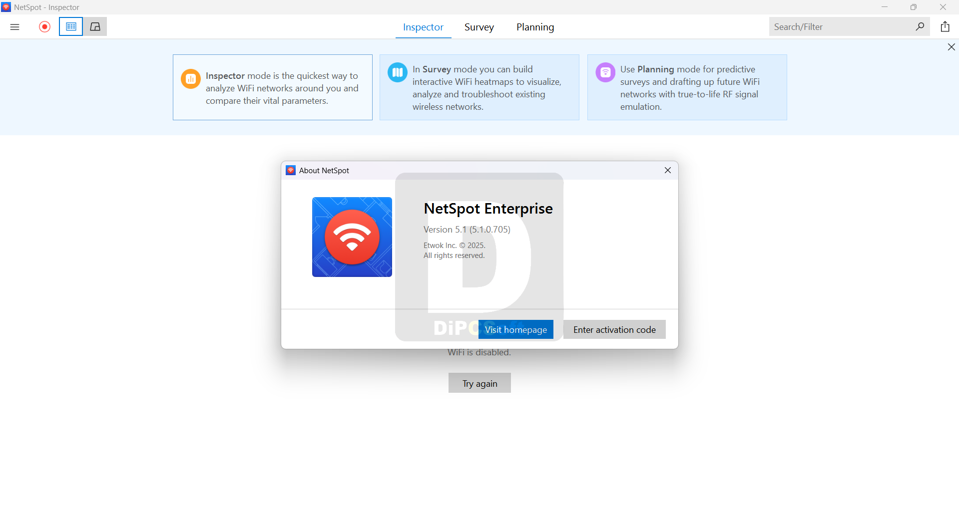Image resolution: width=959 pixels, height=514 pixels.
Task: Click the NetSpot Enterprise title text
Action: coord(488,209)
